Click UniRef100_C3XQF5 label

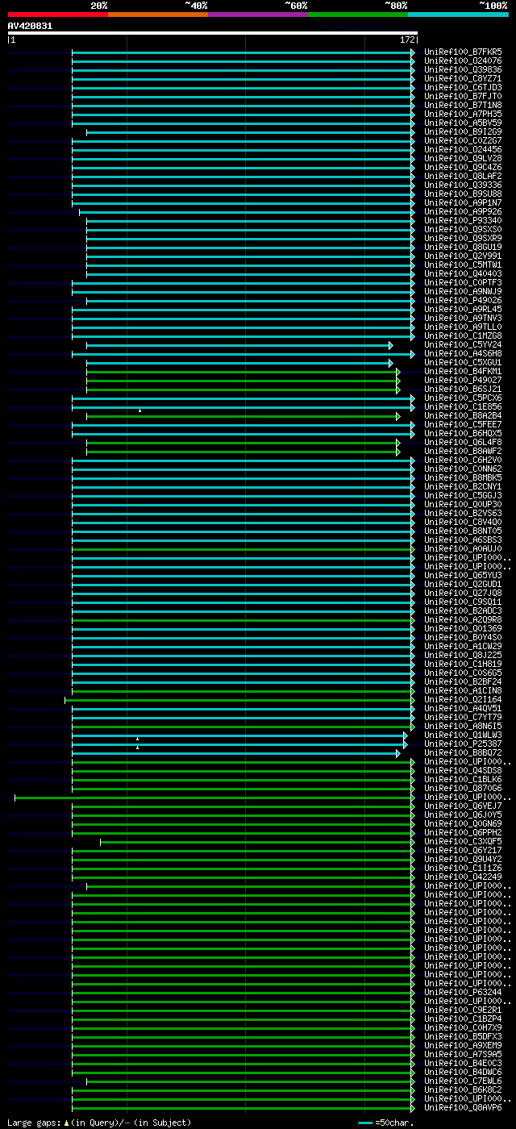tap(463, 841)
